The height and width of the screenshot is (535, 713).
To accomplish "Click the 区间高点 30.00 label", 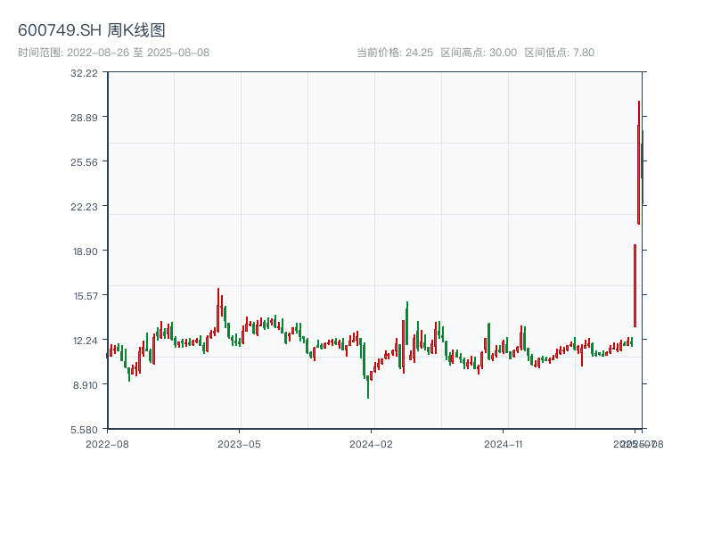I will click(x=479, y=53).
